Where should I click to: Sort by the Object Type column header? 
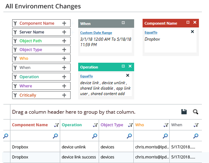tap(112, 125)
